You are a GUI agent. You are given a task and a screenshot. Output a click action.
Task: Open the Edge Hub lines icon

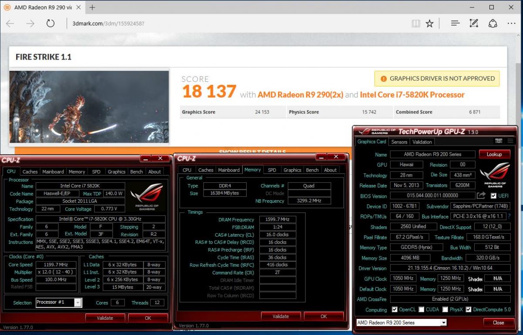pos(455,23)
